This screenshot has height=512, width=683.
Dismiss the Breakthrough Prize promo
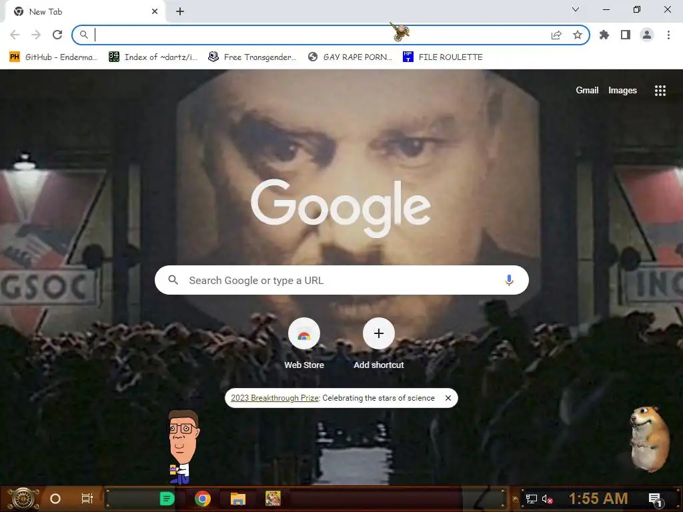tap(448, 398)
